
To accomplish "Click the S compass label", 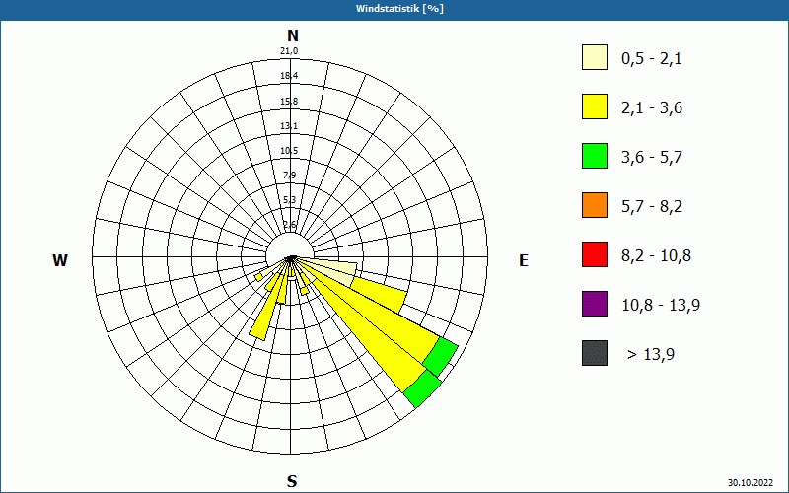I will tap(292, 481).
